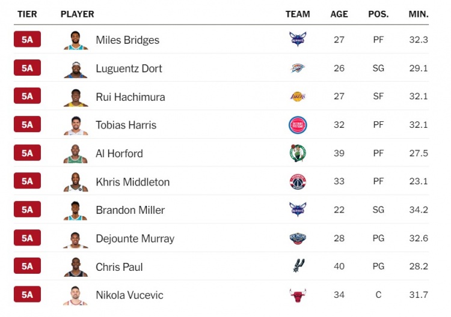This screenshot has height=317, width=451.
Task: Click the Lakers logo beside Rui Hachimura
Action: [x=297, y=97]
